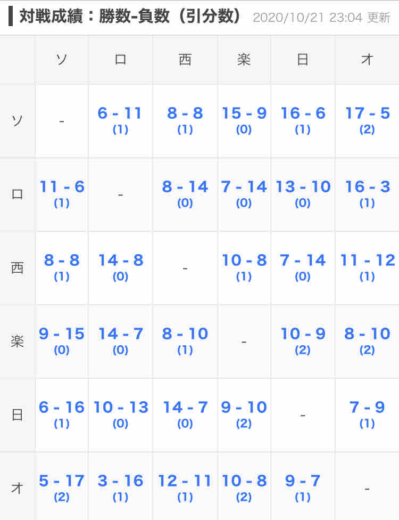
Task: Open the ソ vs 楽 15 - 9 record
Action: tap(244, 113)
